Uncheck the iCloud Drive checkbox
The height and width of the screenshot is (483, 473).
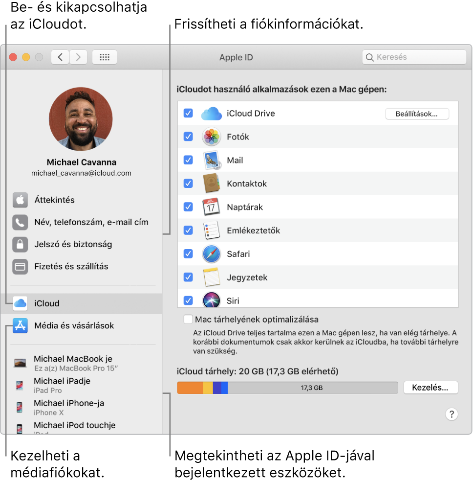(188, 113)
